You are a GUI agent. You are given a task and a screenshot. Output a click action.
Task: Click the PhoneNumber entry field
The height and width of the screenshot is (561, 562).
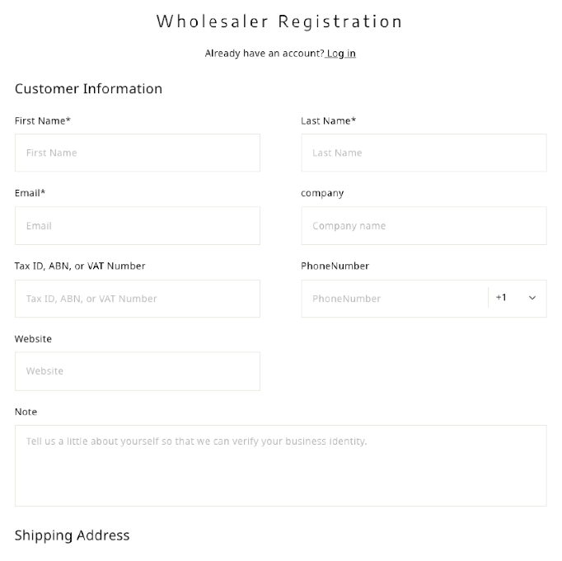pyautogui.click(x=394, y=299)
